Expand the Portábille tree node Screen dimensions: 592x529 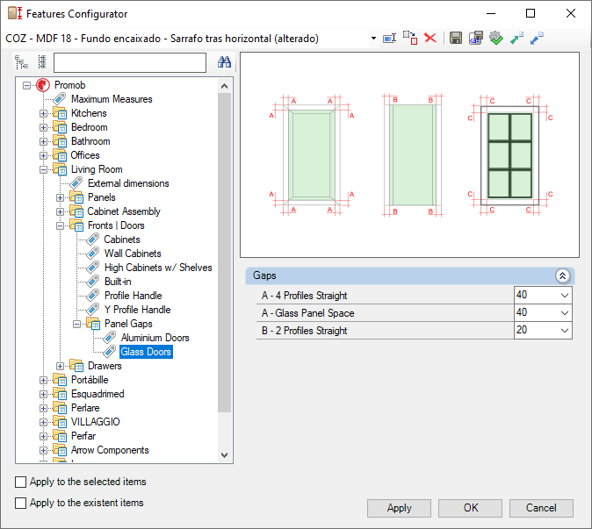click(43, 380)
